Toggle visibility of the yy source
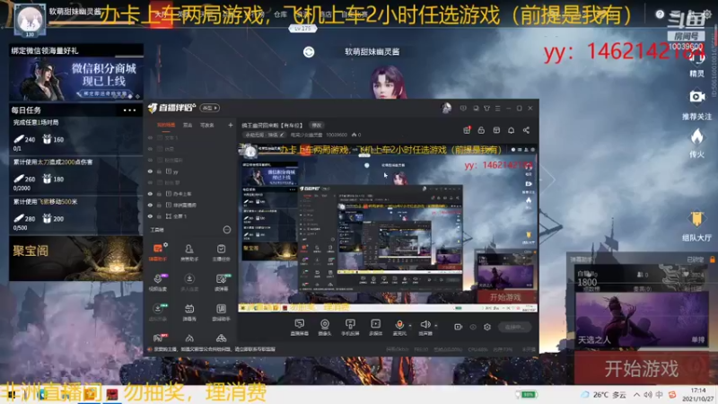 click(150, 171)
